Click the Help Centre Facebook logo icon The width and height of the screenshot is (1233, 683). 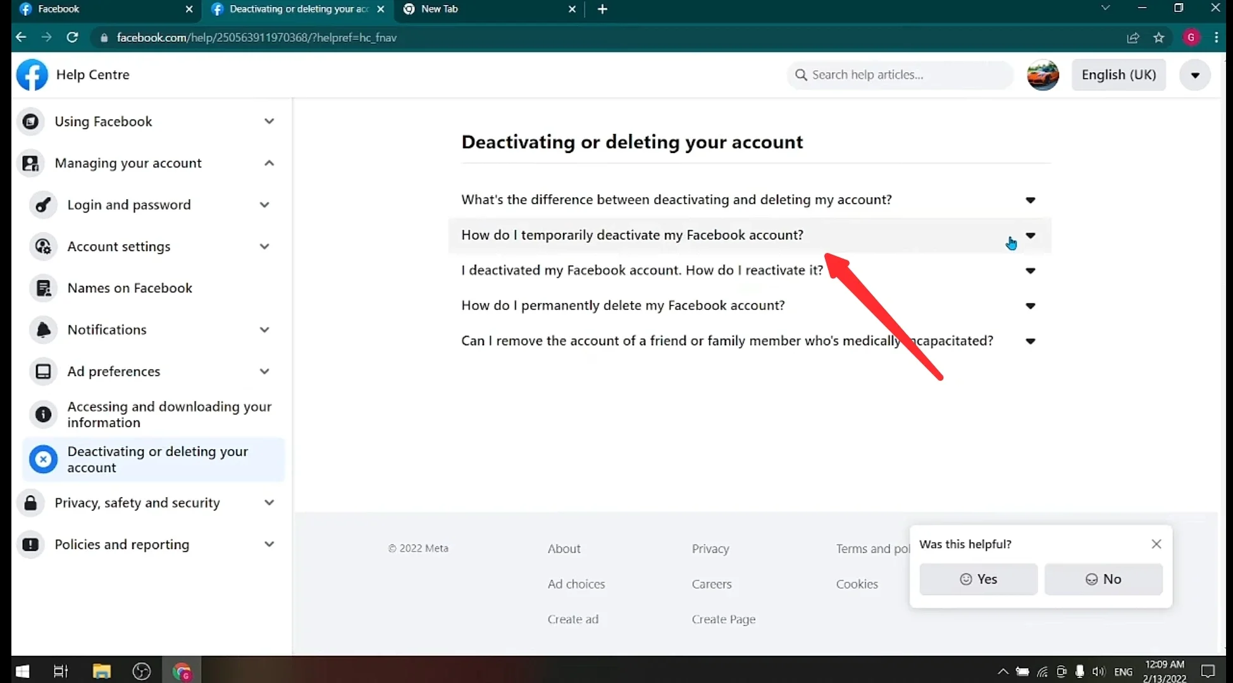click(x=32, y=74)
